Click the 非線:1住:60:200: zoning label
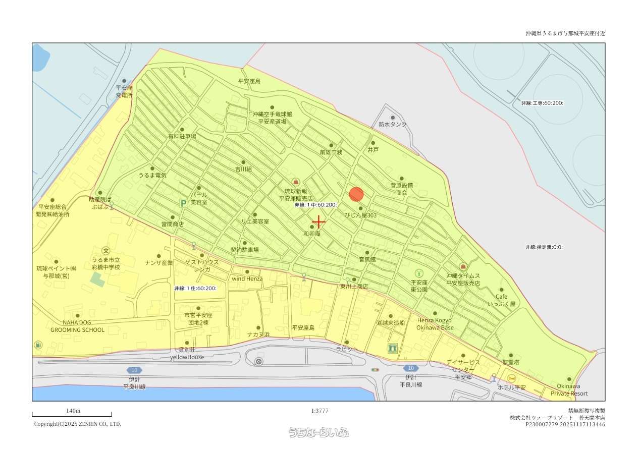Image resolution: width=637 pixels, height=450 pixels. [x=195, y=288]
